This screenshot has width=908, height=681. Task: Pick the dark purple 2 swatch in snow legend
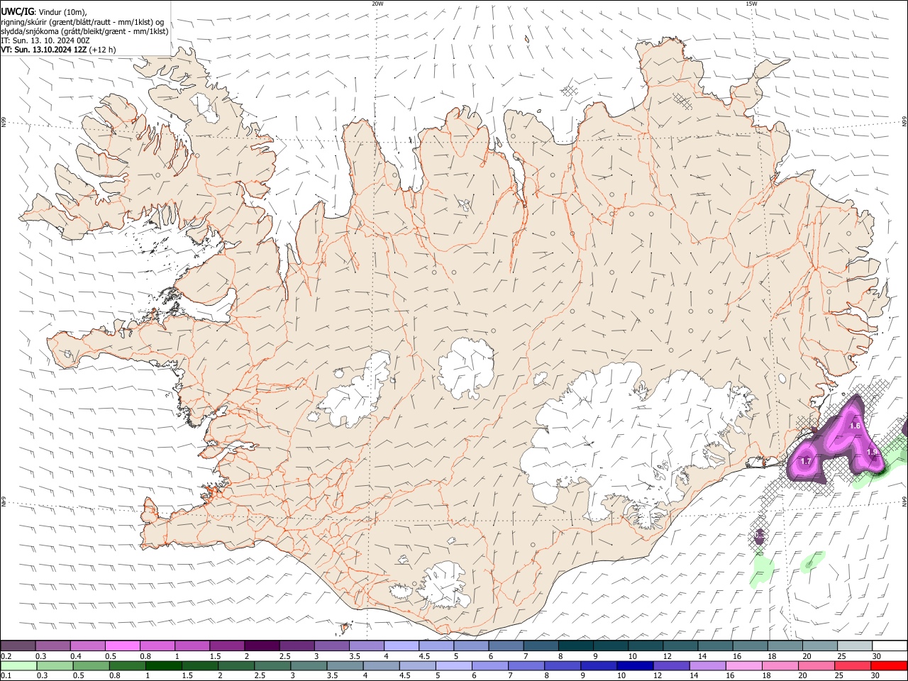[x=261, y=646]
